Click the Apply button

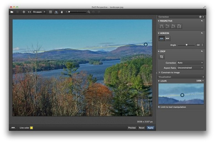tap(150, 128)
